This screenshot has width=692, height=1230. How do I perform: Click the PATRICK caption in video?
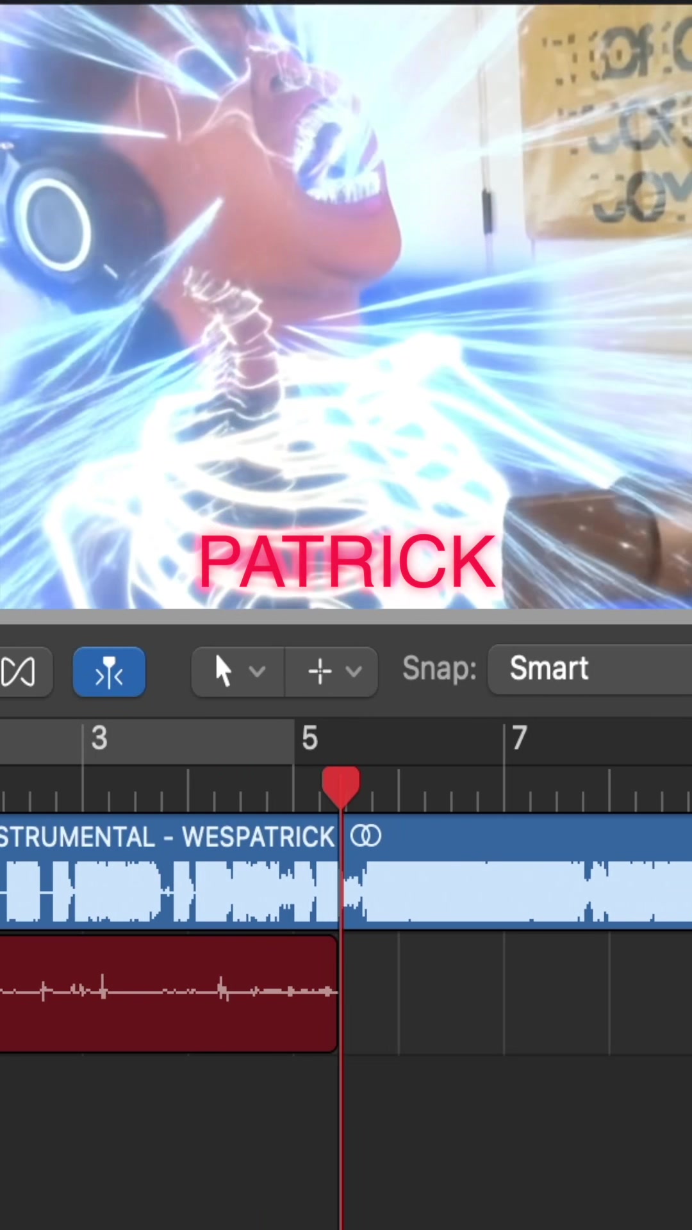(x=347, y=562)
